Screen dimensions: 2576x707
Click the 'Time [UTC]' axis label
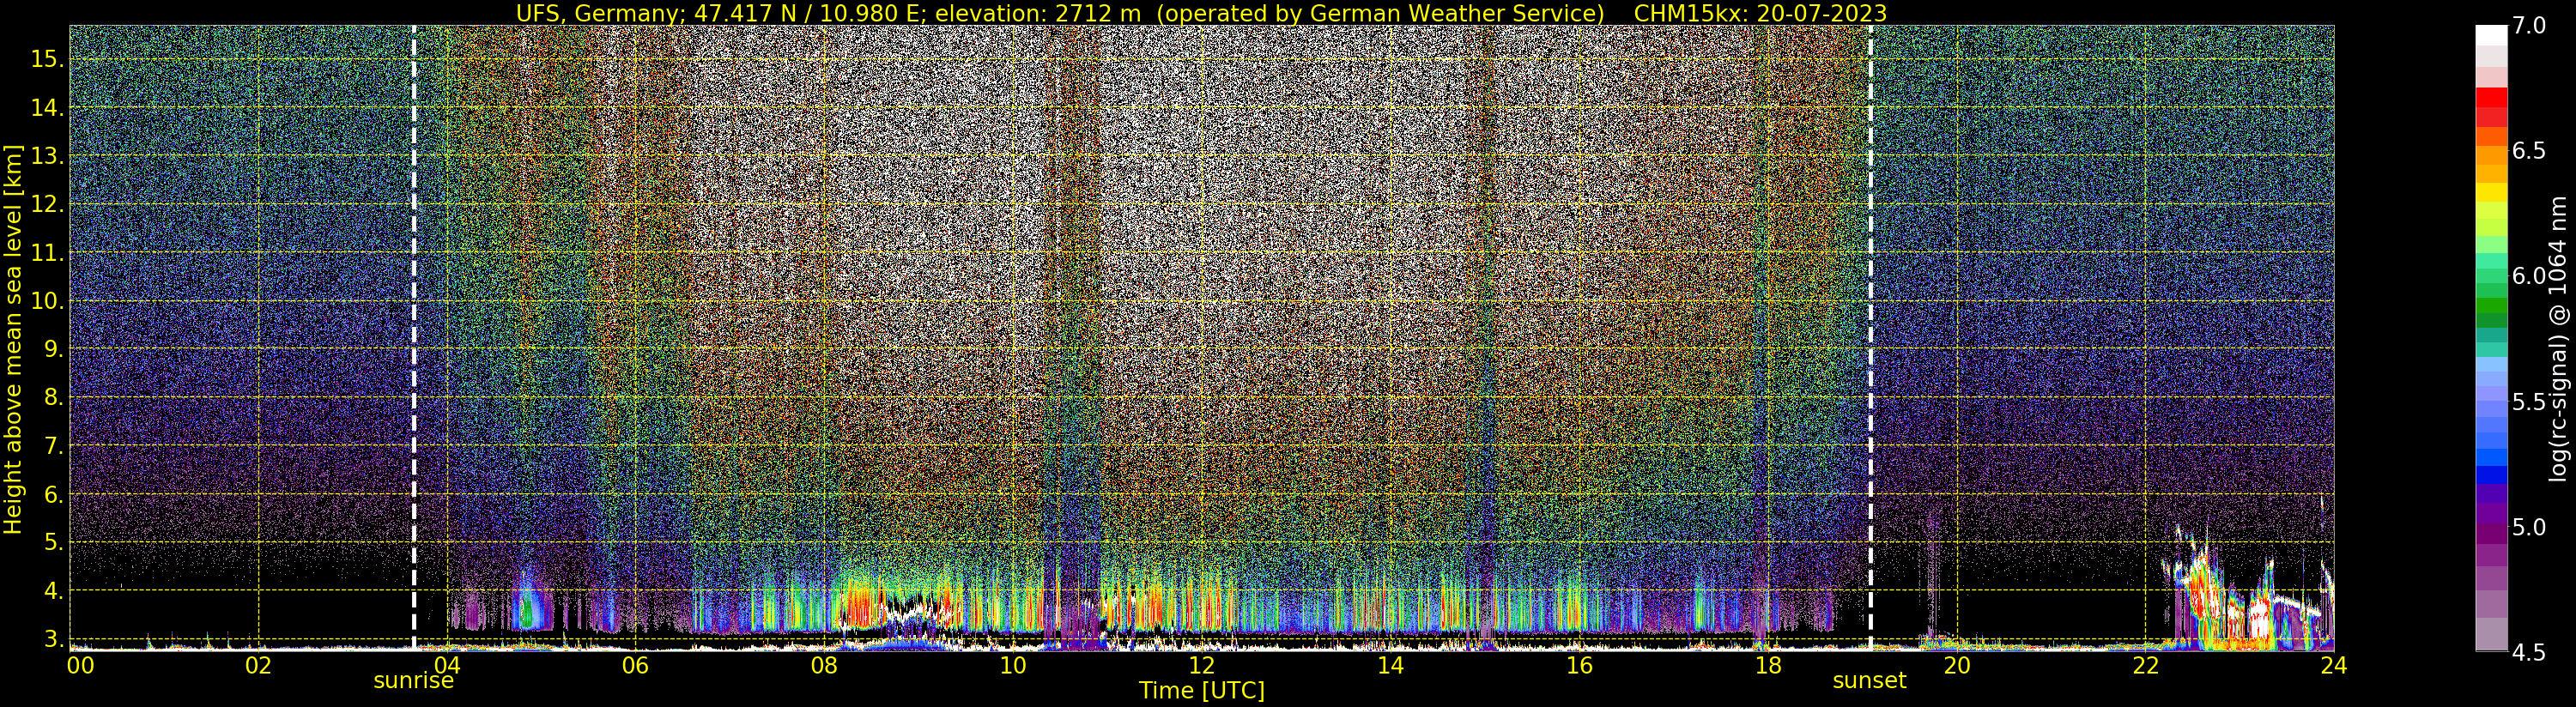[x=1201, y=691]
